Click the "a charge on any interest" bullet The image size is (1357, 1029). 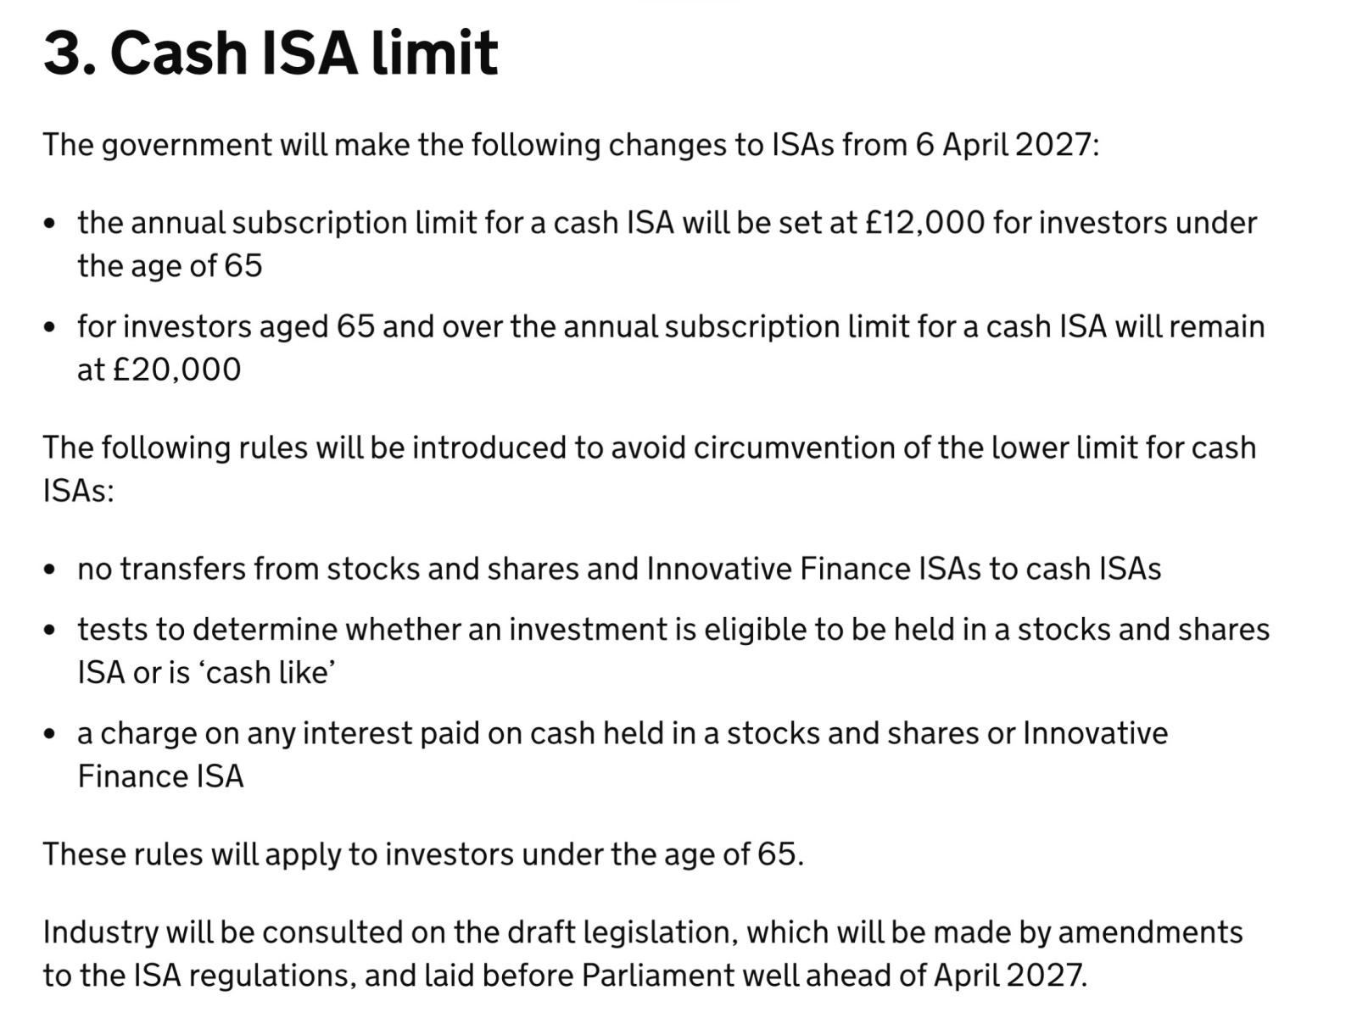tap(622, 733)
